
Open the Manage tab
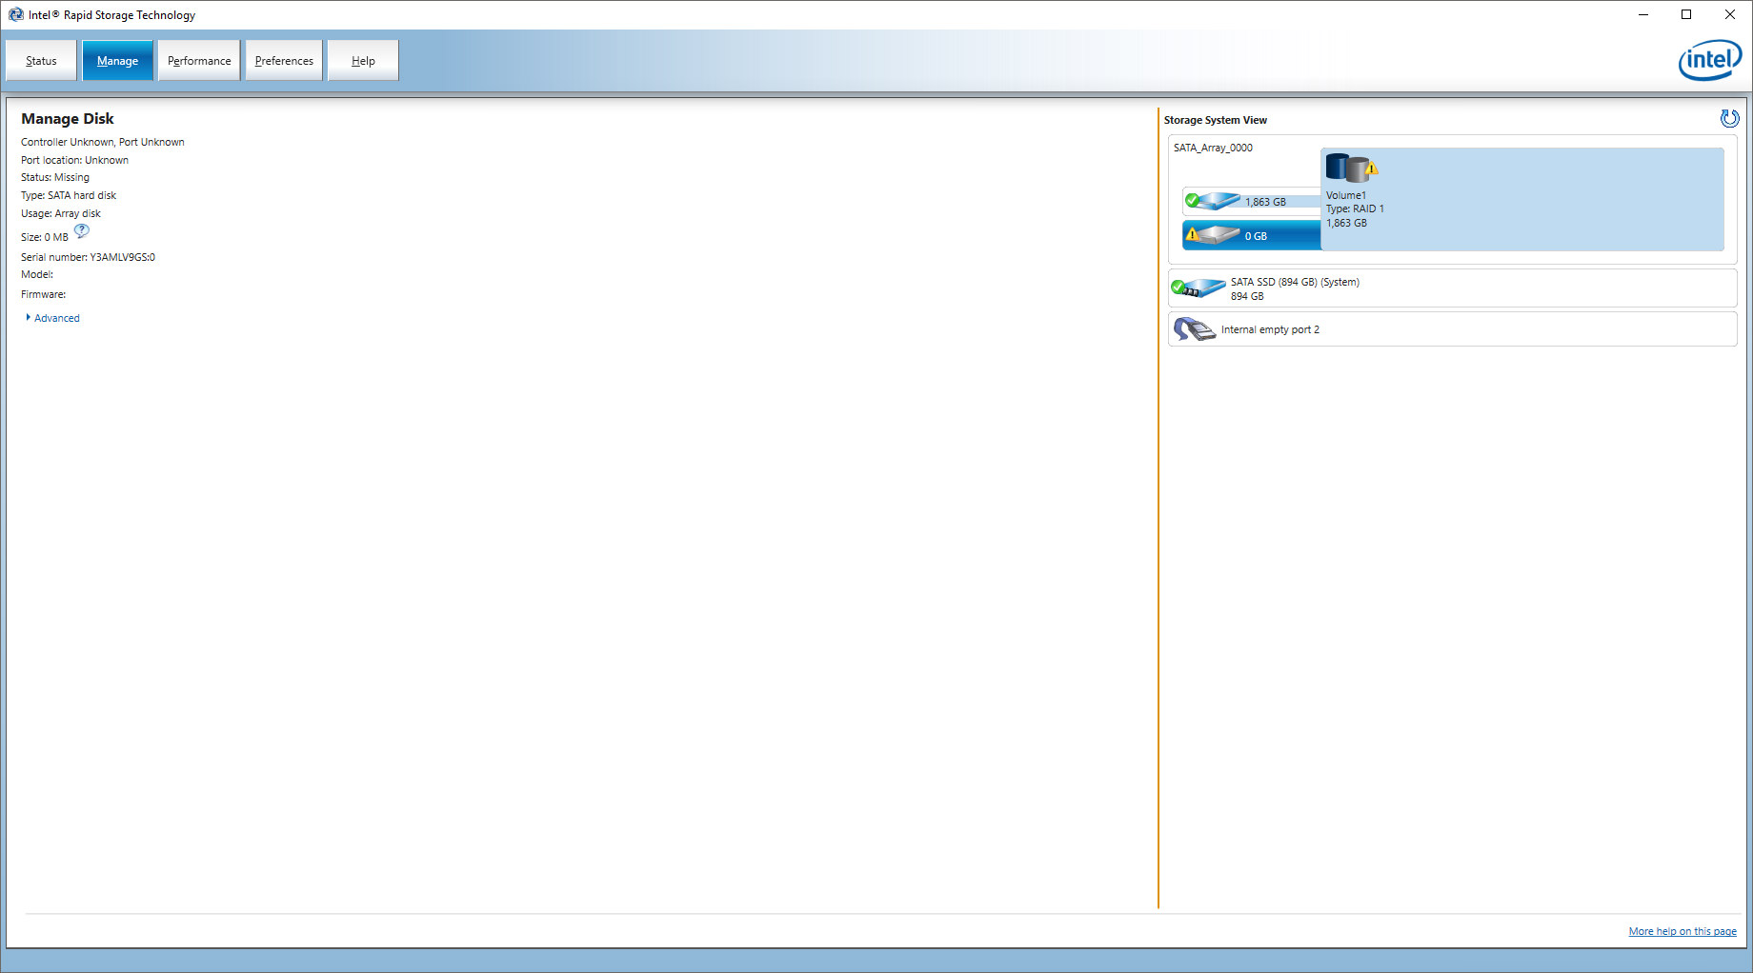click(x=117, y=61)
